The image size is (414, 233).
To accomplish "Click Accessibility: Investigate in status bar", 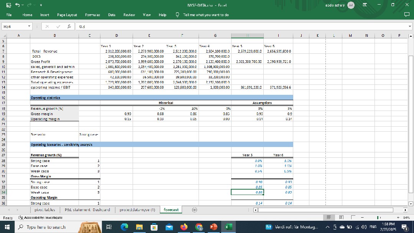I will [40, 218].
